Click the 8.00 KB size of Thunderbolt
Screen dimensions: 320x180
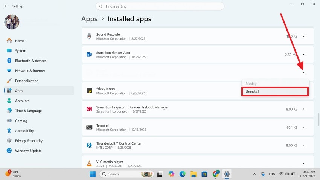tap(292, 145)
